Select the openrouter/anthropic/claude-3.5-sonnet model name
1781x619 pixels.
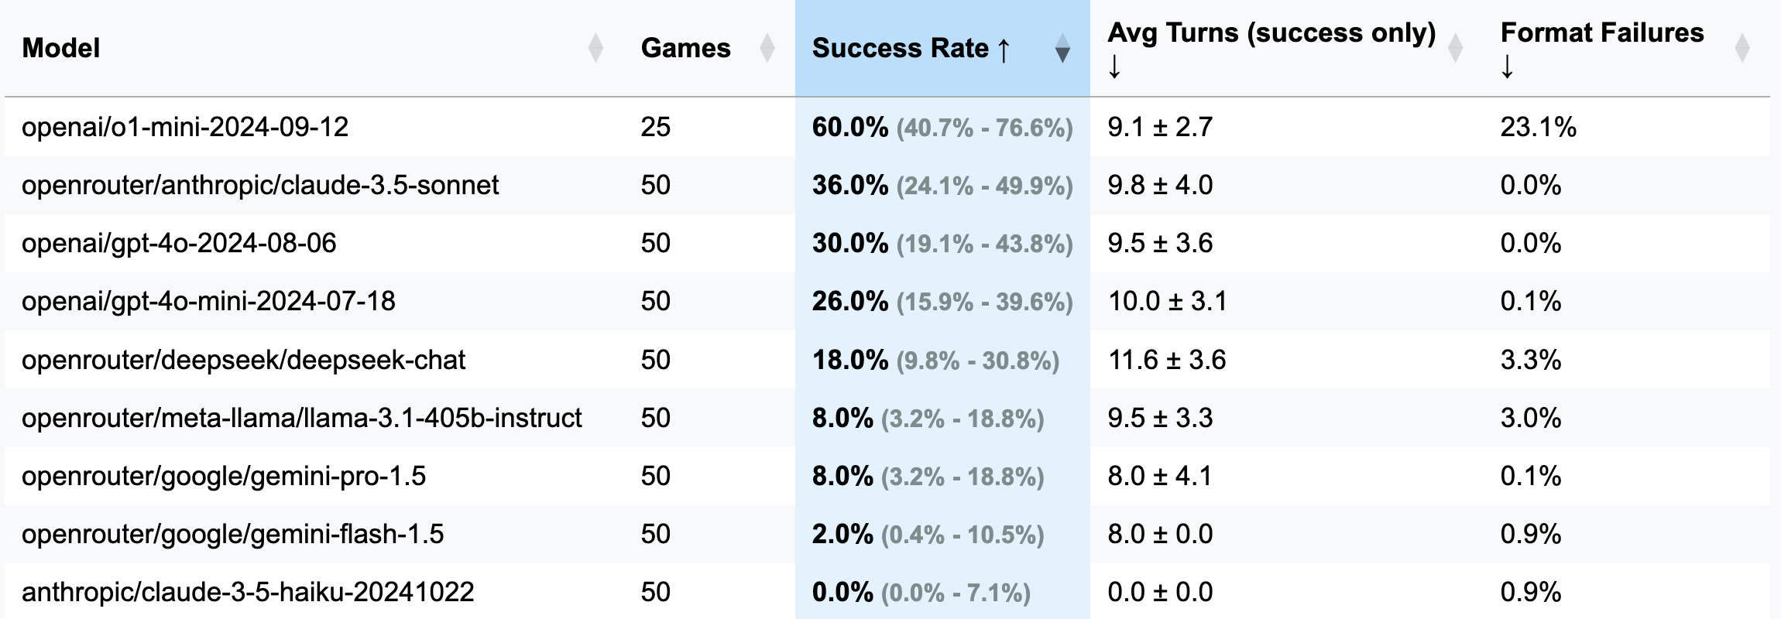260,185
